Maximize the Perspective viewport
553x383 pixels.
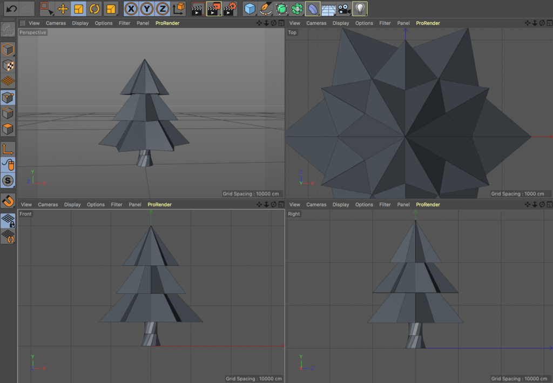coord(281,23)
